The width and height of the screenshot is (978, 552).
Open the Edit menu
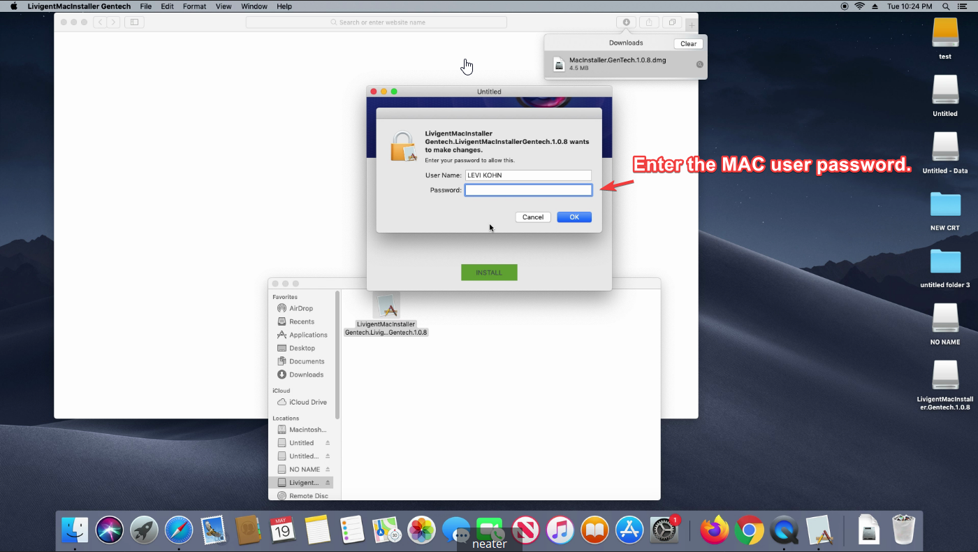click(x=167, y=6)
